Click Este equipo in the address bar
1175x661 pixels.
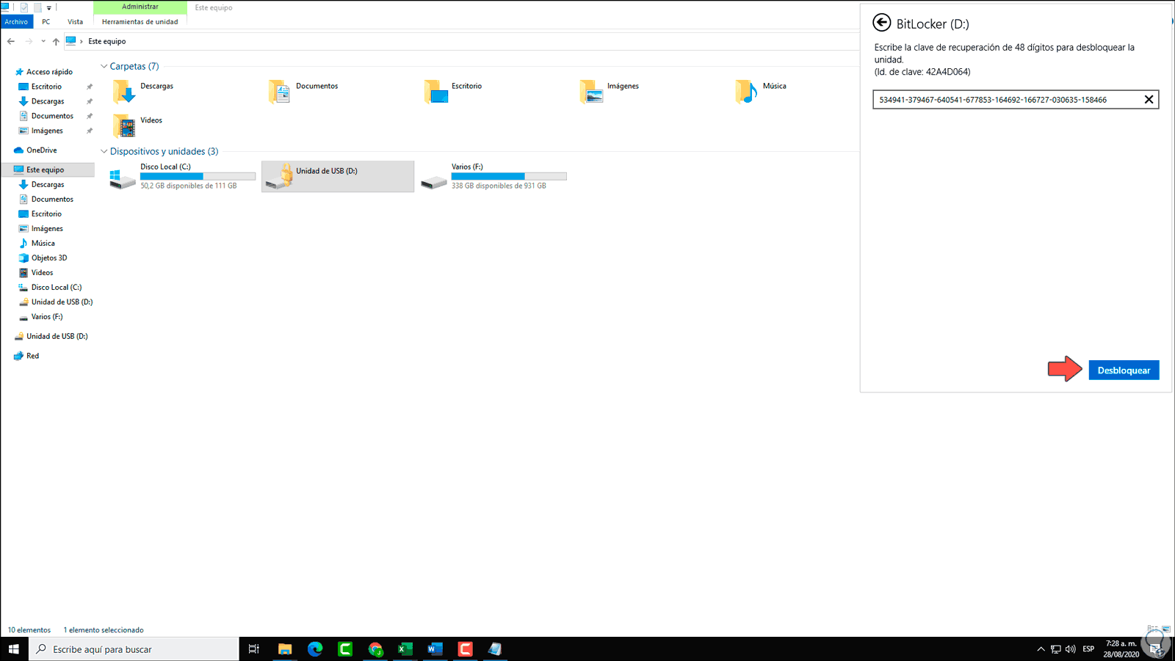coord(107,41)
